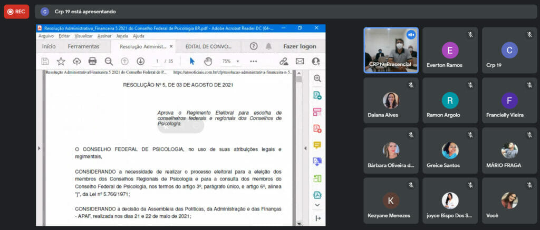The height and width of the screenshot is (230, 540).
Task: Click the 'Crp 19 está apresentando' banner
Action: click(286, 12)
